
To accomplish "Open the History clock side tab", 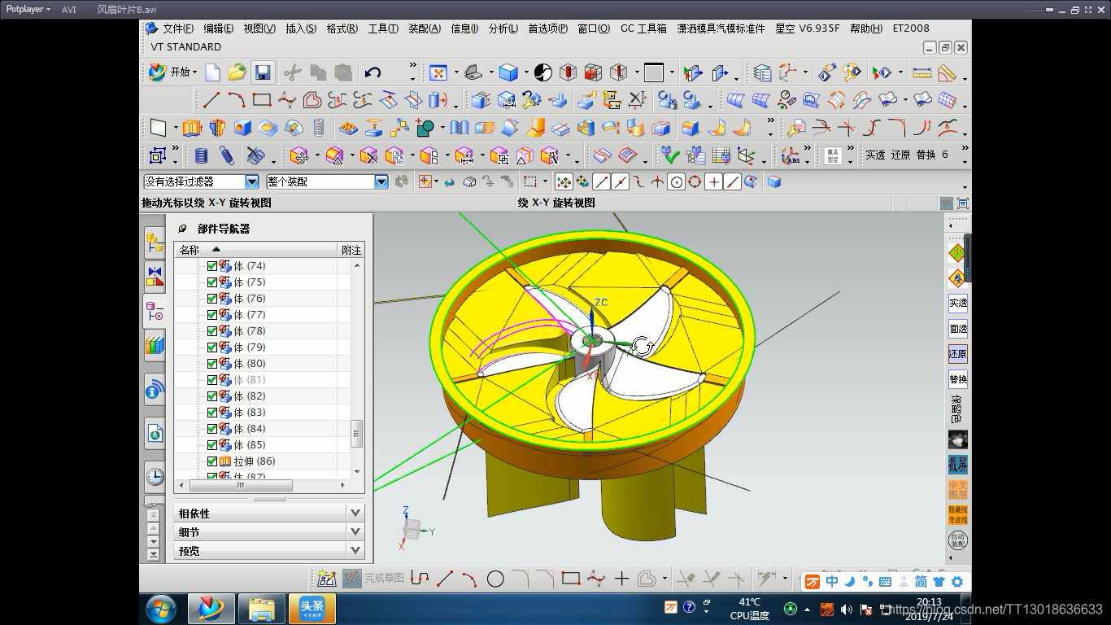I will [155, 477].
